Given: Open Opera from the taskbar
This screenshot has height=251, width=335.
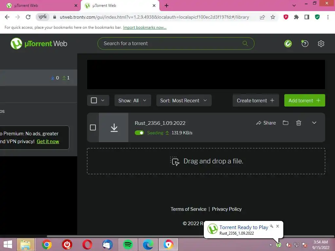Looking at the screenshot, I should 87,244.
